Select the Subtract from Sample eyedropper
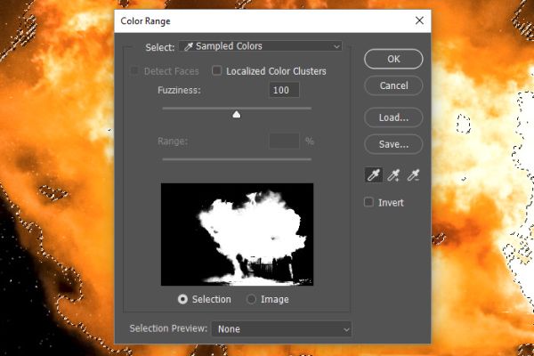 pos(413,175)
